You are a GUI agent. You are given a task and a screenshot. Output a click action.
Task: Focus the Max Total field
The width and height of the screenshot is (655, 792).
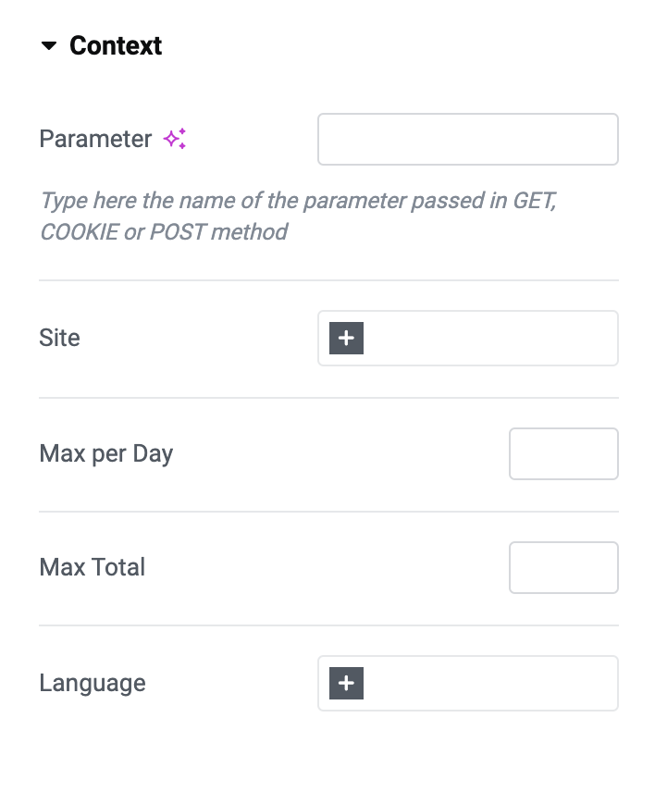click(563, 567)
